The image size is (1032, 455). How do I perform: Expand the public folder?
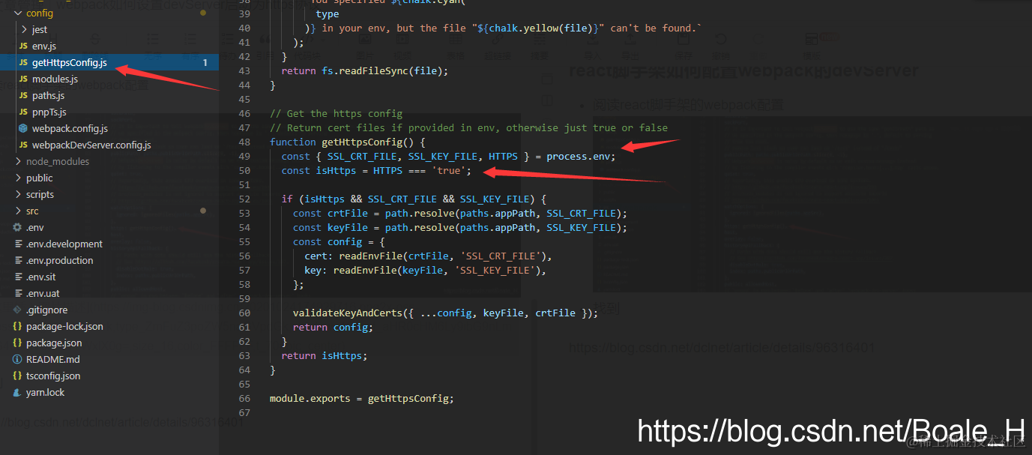point(18,178)
